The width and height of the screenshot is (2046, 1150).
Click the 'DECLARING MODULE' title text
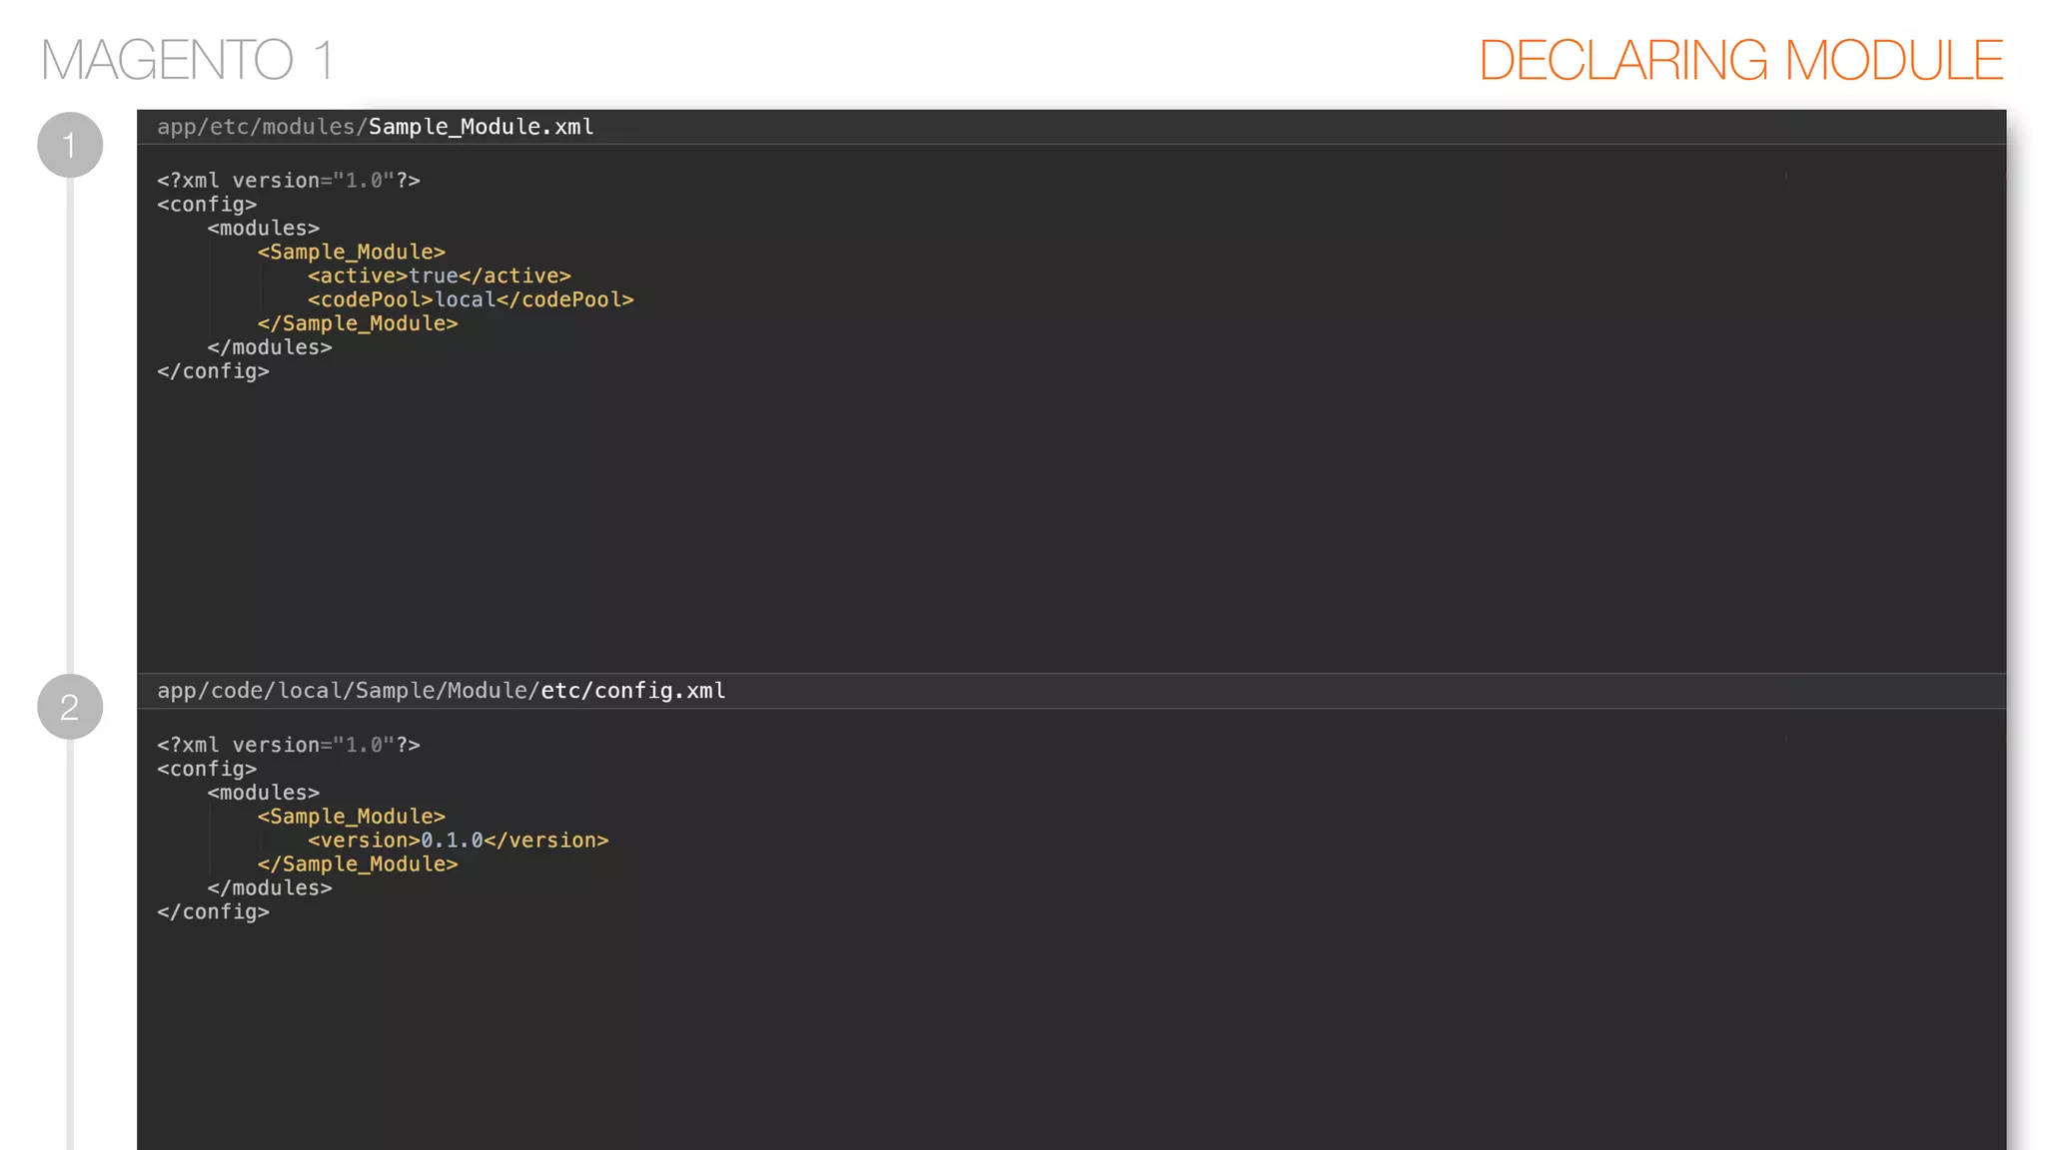coord(1740,60)
